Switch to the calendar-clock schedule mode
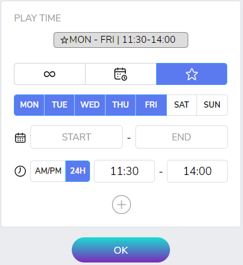 tap(121, 74)
